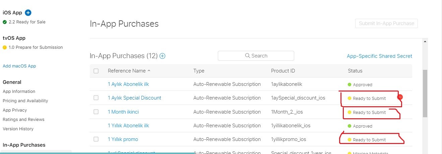Click yellow status dot for 1 Month ikinci
Image resolution: width=442 pixels, height=154 pixels.
[x=350, y=113]
